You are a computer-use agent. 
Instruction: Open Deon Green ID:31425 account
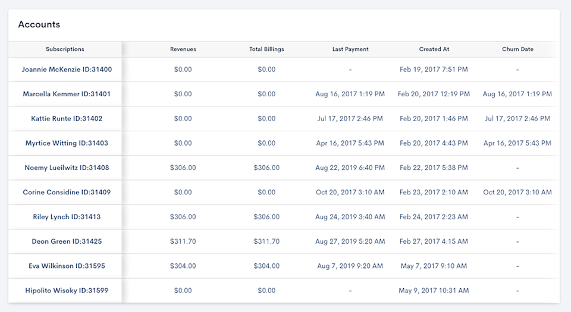[x=67, y=241]
